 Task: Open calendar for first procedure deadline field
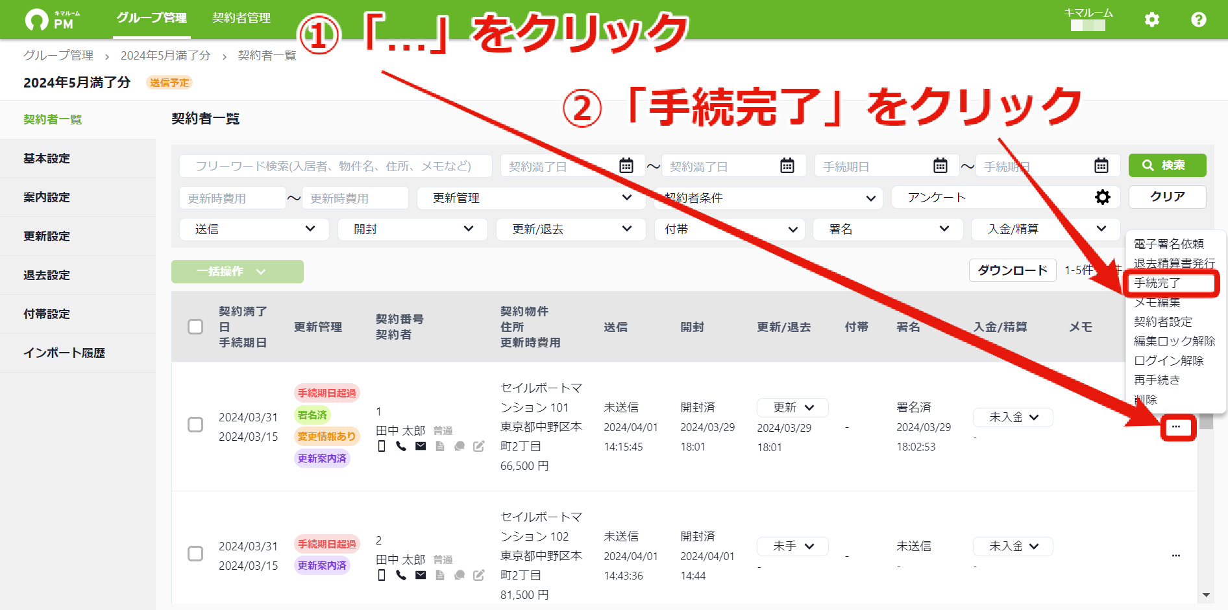coord(940,166)
